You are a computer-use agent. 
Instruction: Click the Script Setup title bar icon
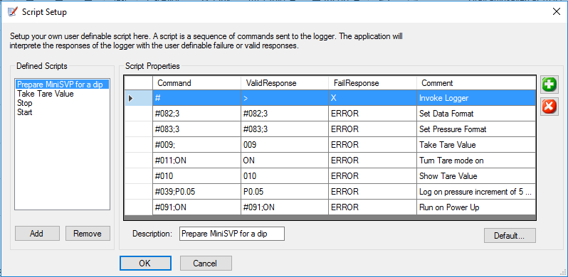(12, 11)
